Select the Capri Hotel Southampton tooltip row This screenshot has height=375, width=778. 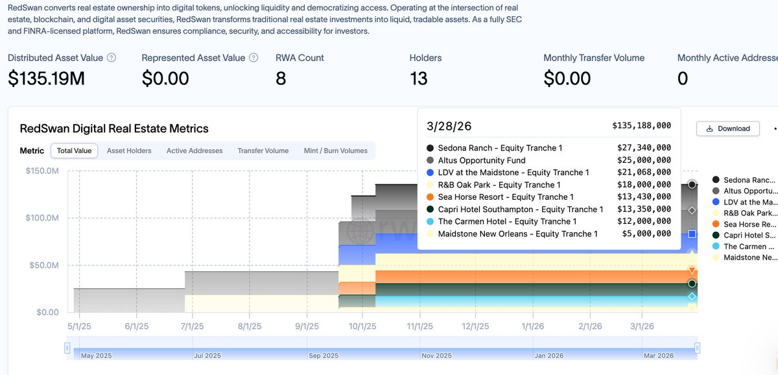click(x=549, y=210)
